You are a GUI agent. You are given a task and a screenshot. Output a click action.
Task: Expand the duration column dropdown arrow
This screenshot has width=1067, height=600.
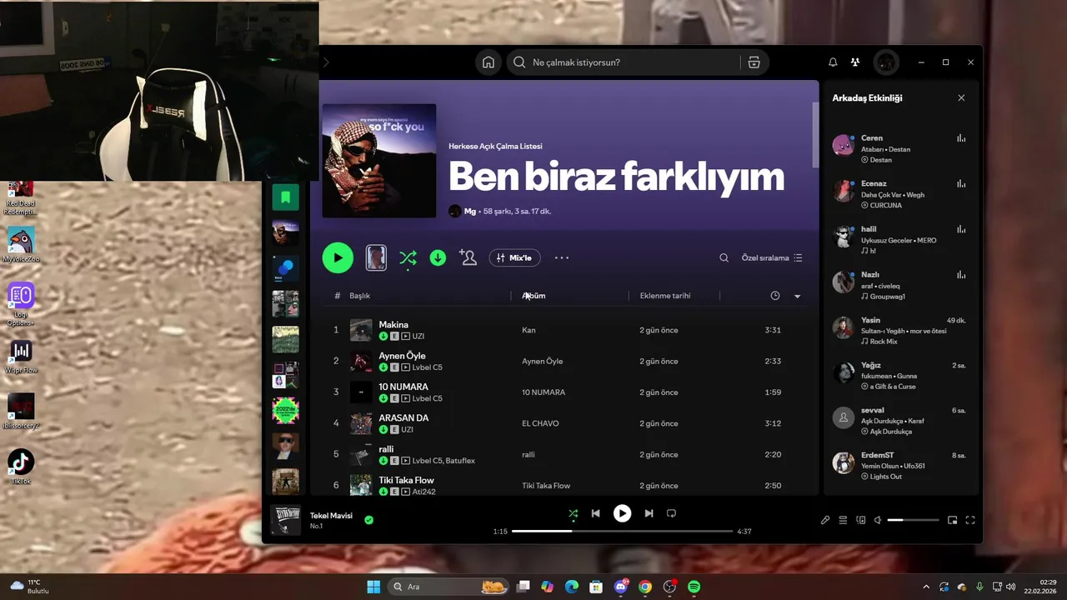[x=797, y=296]
